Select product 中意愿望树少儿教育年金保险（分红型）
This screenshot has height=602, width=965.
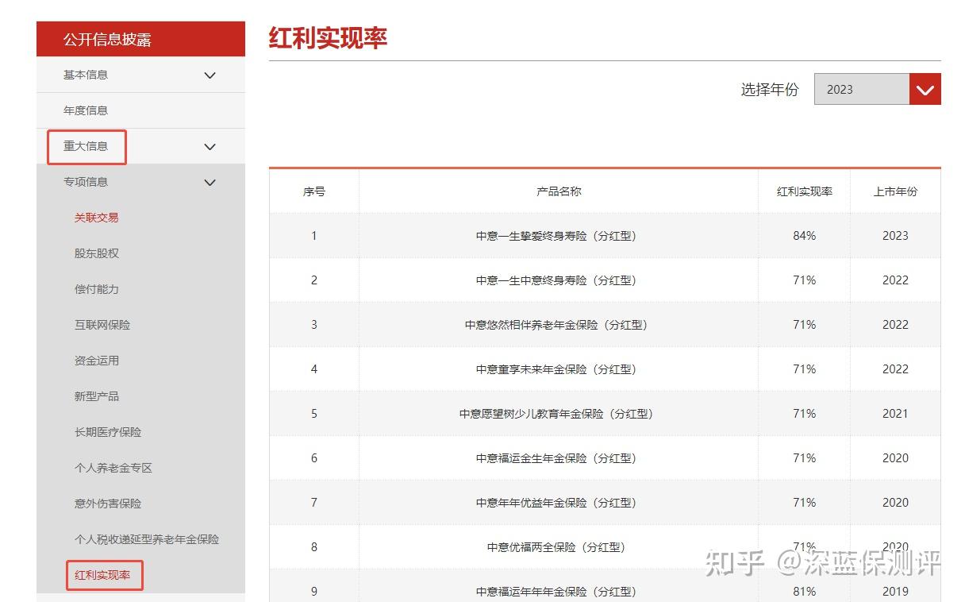(x=559, y=414)
